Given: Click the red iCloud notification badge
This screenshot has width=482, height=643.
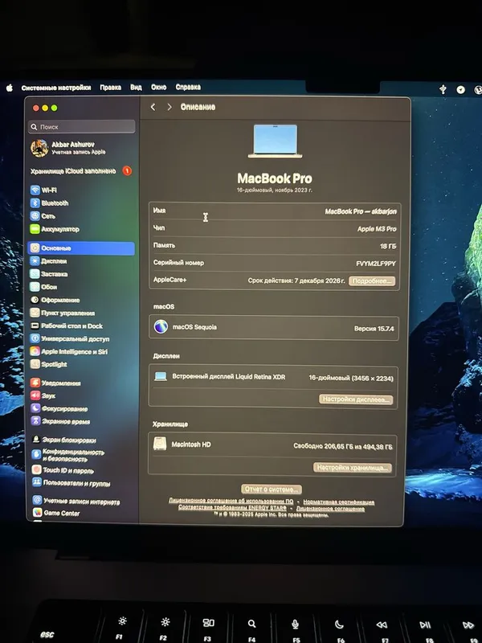Looking at the screenshot, I should [x=127, y=170].
